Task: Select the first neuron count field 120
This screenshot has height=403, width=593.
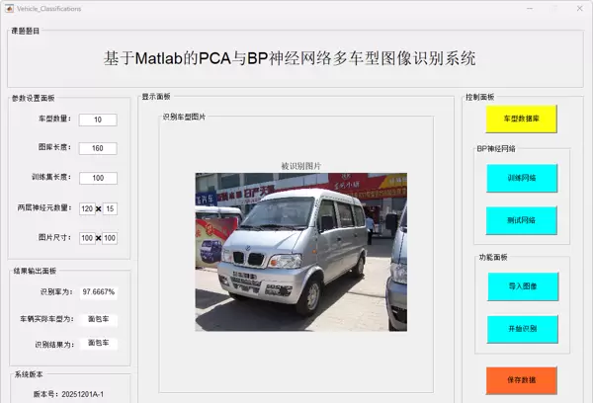Action: click(87, 208)
